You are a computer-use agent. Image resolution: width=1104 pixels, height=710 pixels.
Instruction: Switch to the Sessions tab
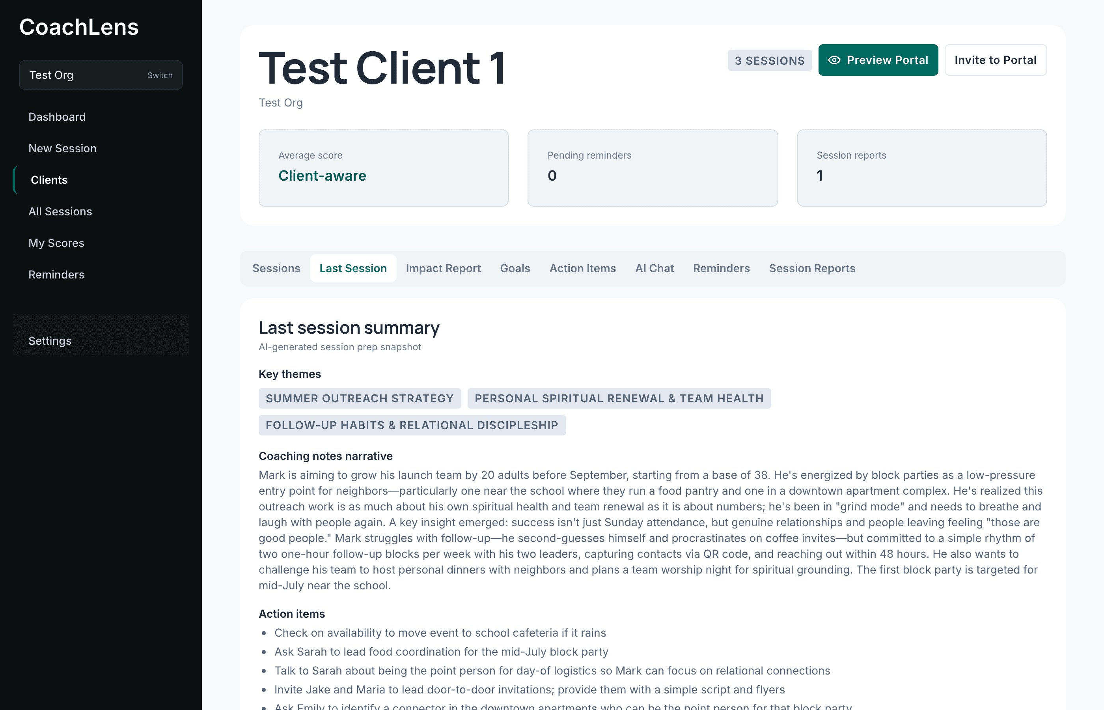pos(276,268)
